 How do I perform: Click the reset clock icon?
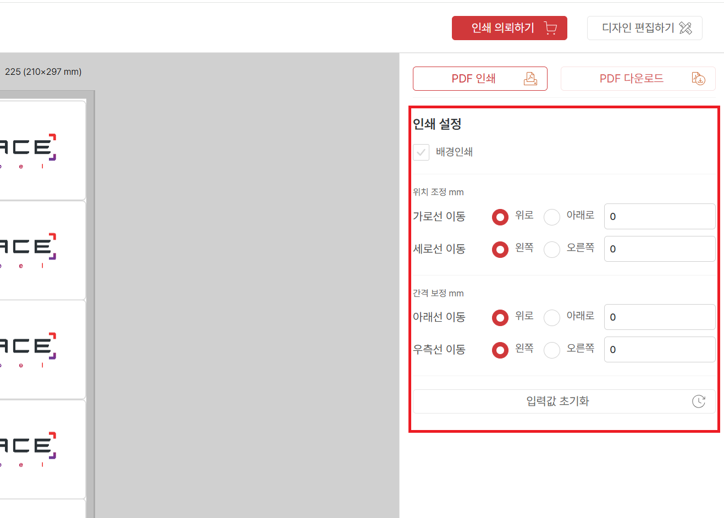[698, 401]
